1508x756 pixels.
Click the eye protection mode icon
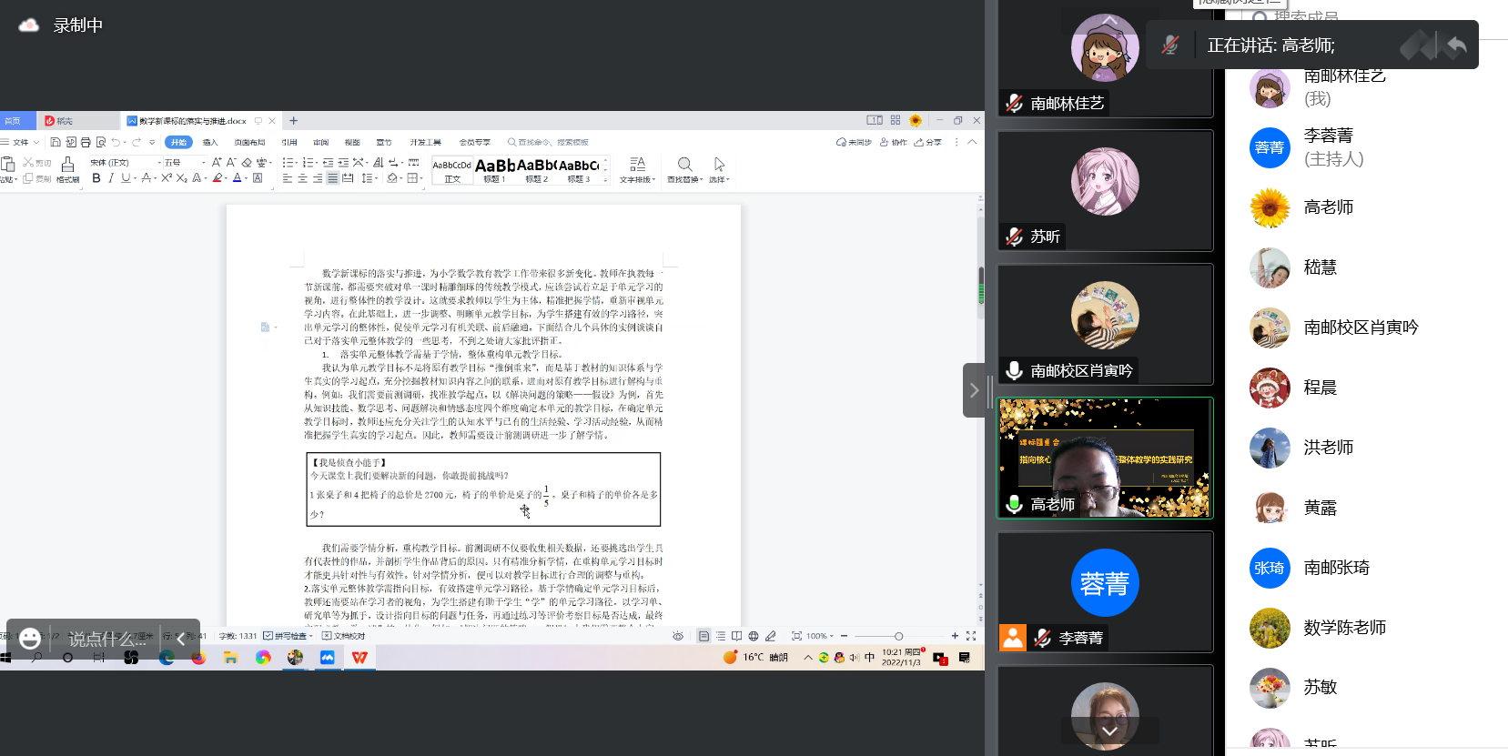click(x=678, y=636)
